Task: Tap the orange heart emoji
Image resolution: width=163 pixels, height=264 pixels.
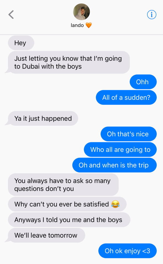Action: tap(89, 25)
